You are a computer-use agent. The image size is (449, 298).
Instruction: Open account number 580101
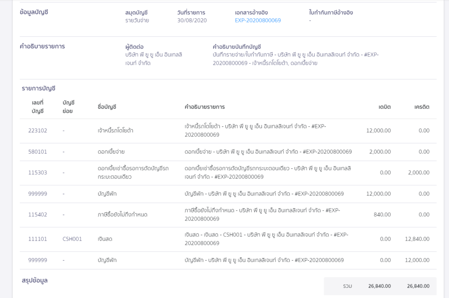[38, 152]
